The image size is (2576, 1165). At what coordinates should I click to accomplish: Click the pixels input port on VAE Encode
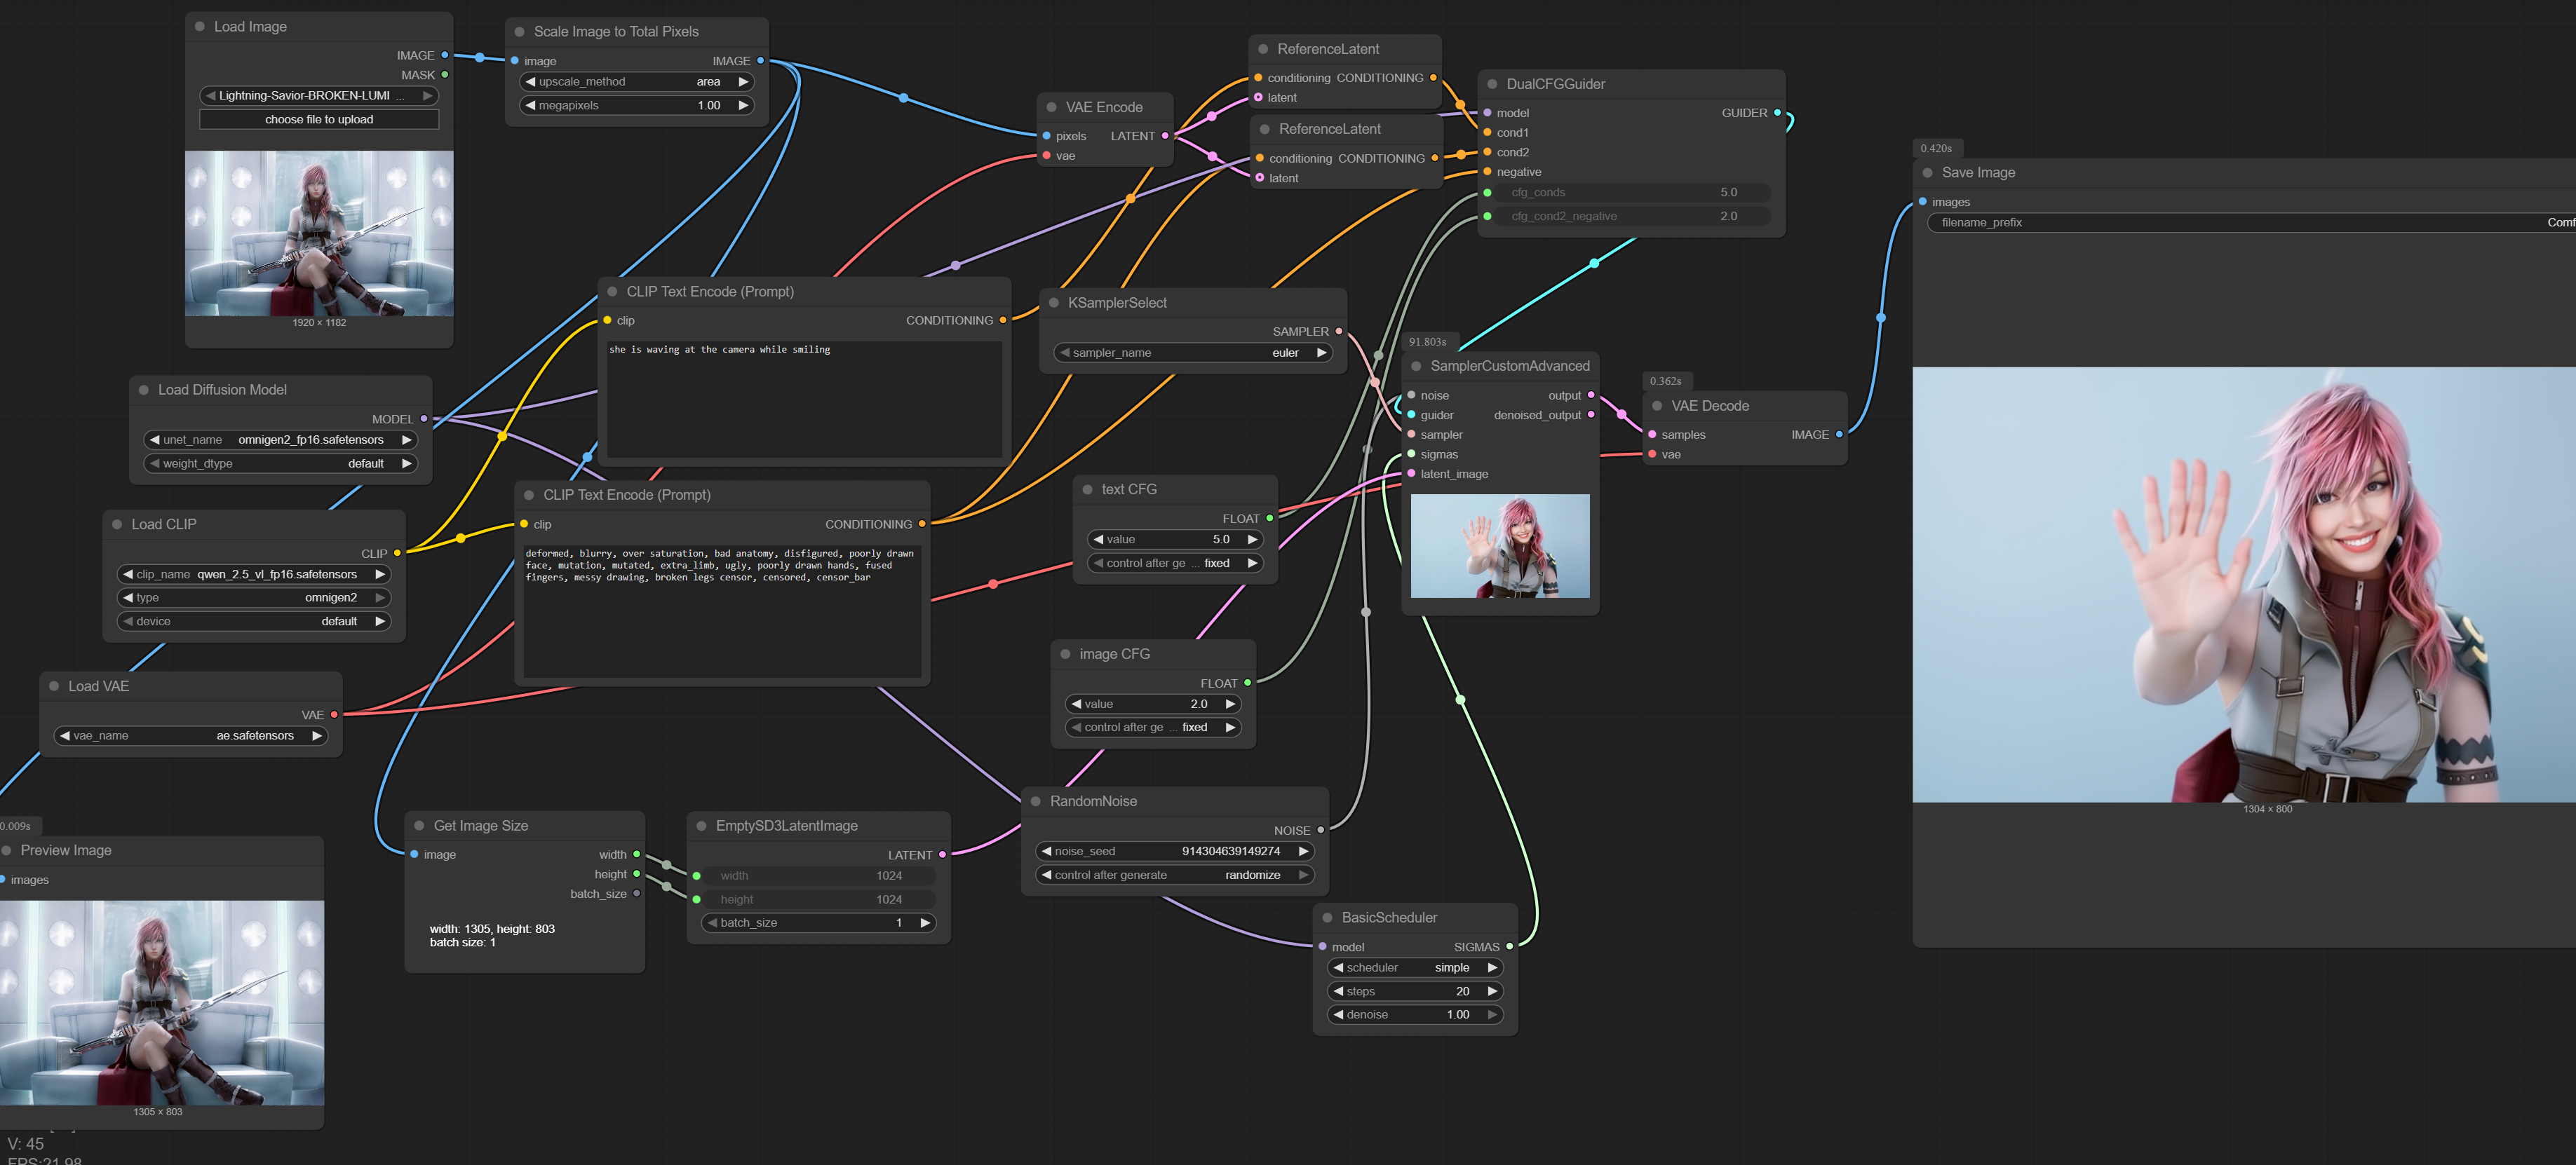(x=1047, y=136)
